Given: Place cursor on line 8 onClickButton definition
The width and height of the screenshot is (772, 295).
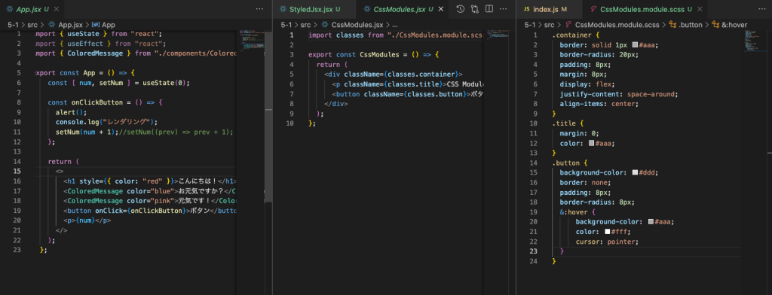Looking at the screenshot, I should coord(105,102).
